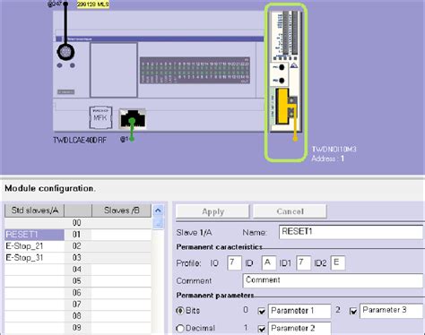Click the Ethernet RJ45 port icon
425x335 pixels.
click(133, 118)
